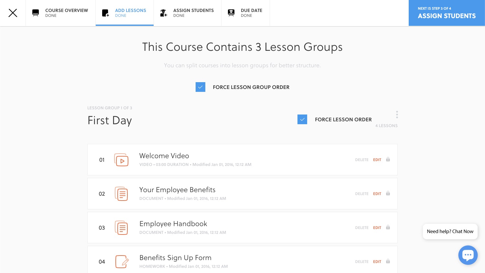The image size is (485, 273).
Task: Delete the Employee Handbook lesson
Action: 362,228
